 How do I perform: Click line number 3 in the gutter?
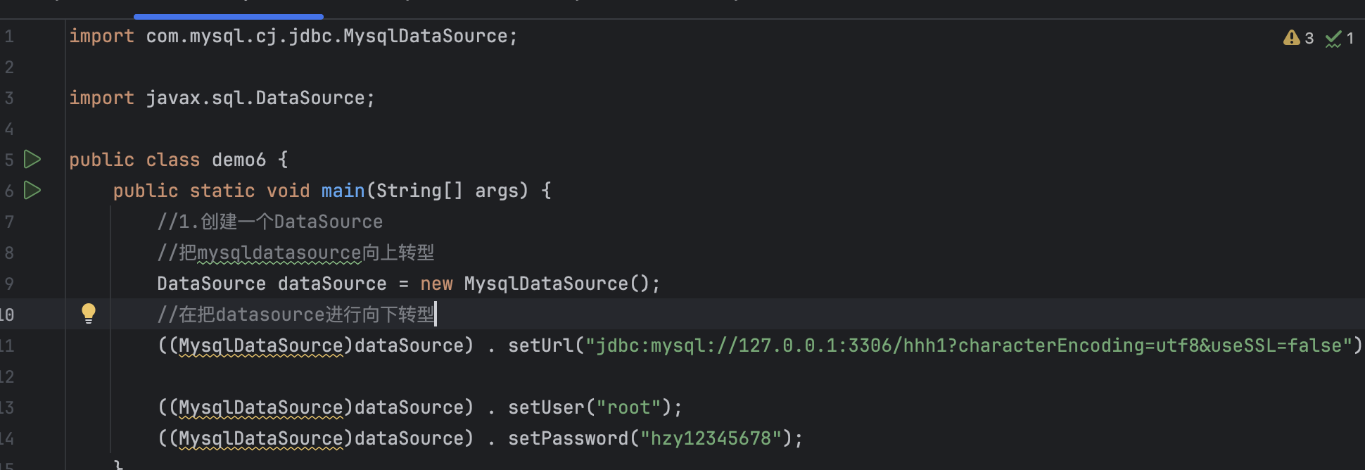[9, 99]
